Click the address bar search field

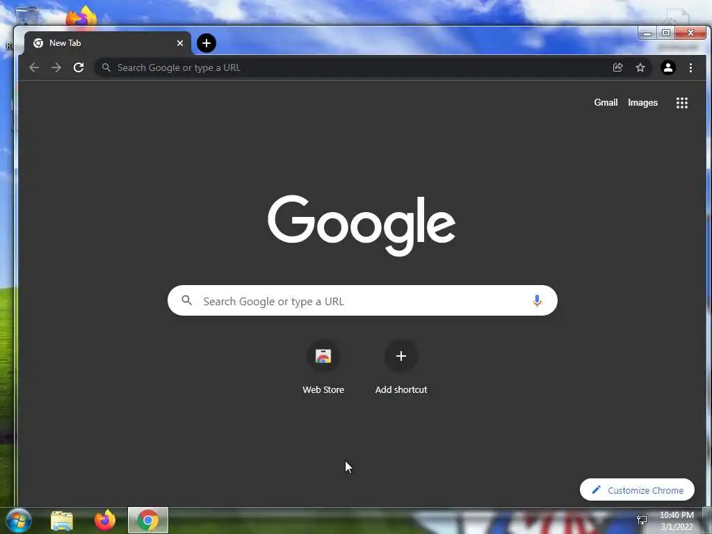[x=354, y=67]
